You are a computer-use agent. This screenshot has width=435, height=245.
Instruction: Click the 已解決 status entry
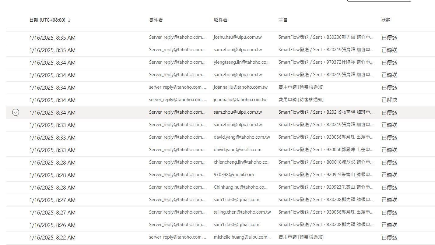click(389, 100)
